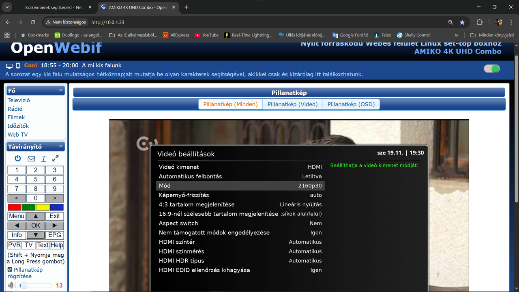Select the T (teletext) icon on remote

(43, 158)
